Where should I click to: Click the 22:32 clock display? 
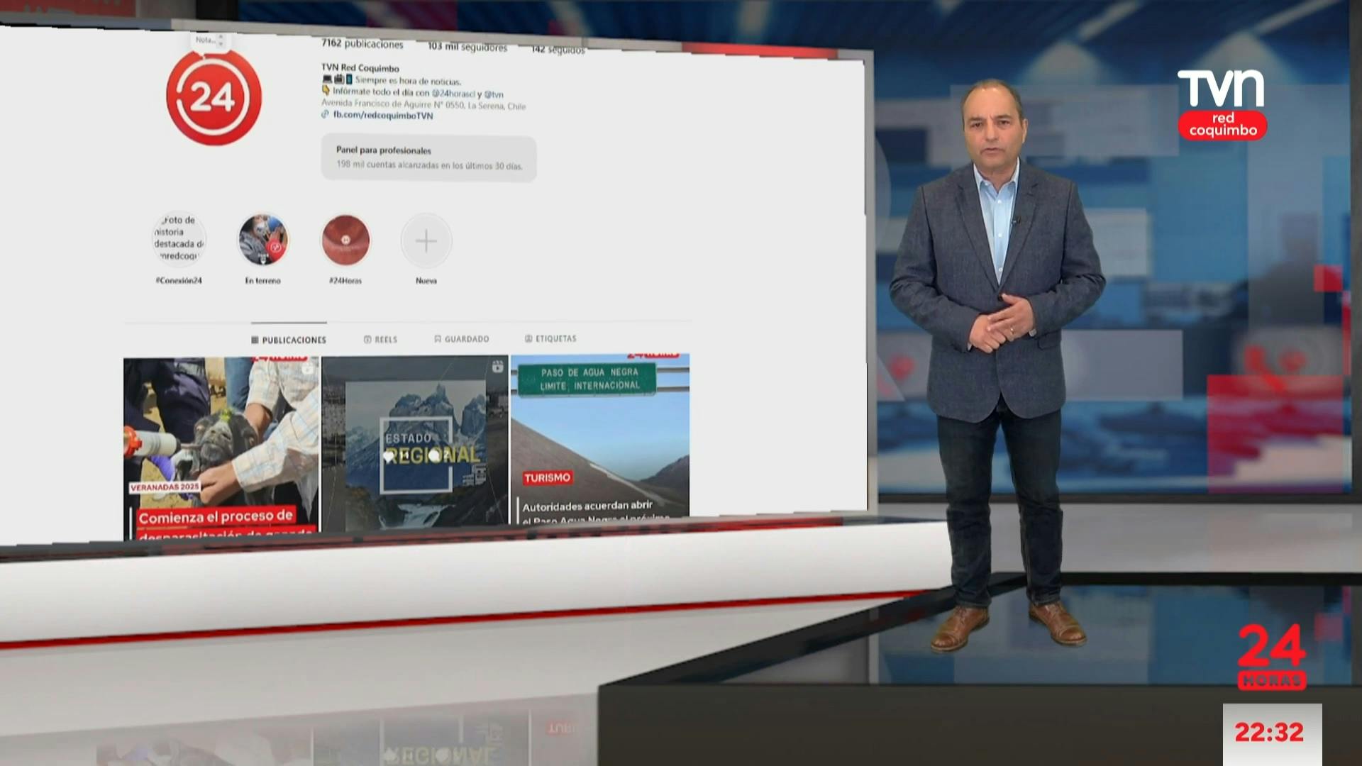point(1269,732)
